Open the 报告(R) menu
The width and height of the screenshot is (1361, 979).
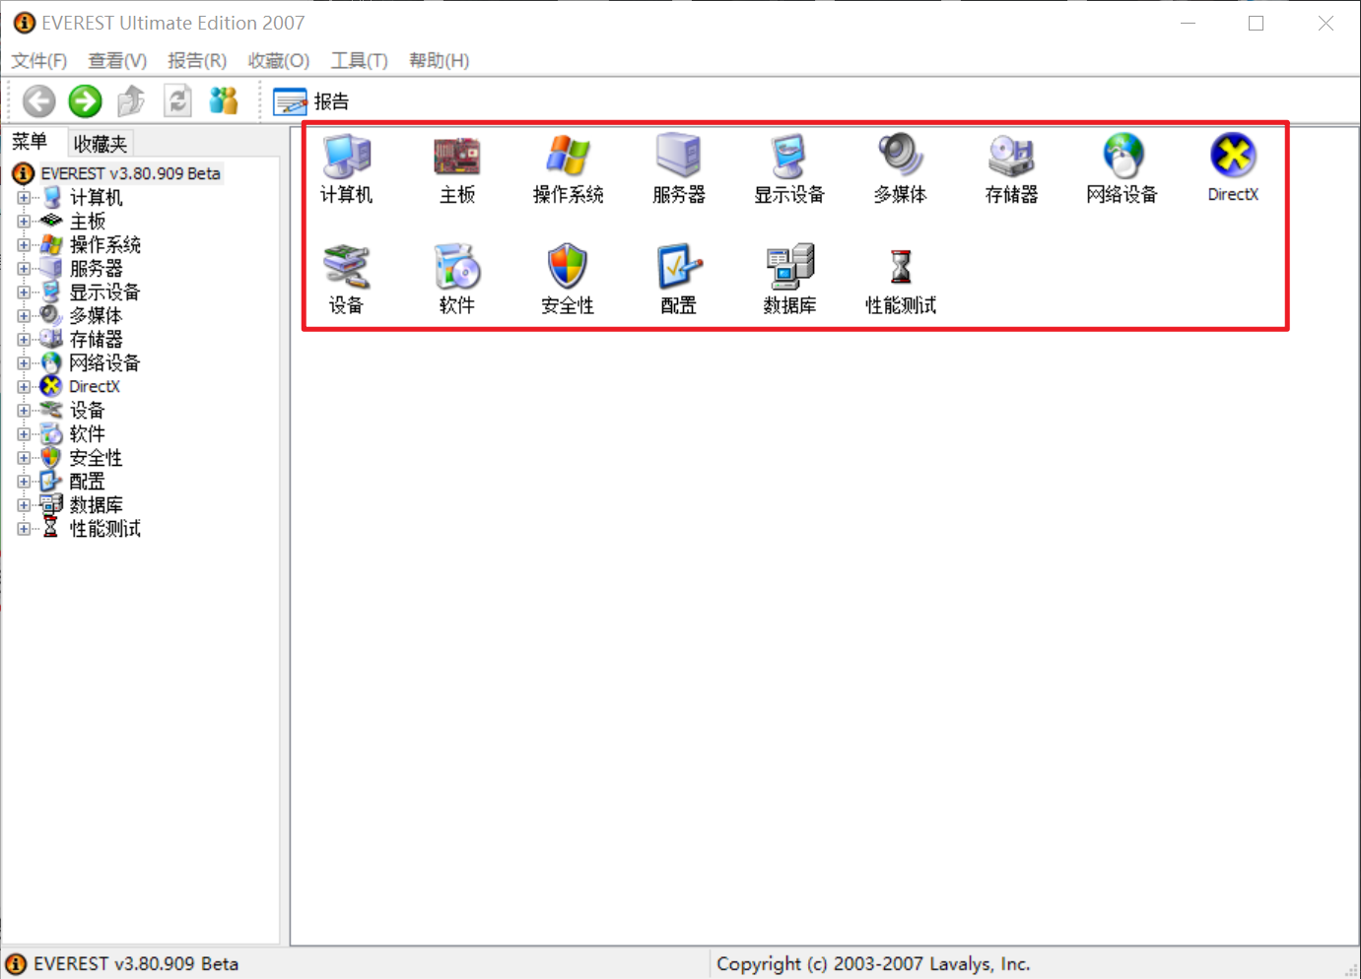coord(197,61)
